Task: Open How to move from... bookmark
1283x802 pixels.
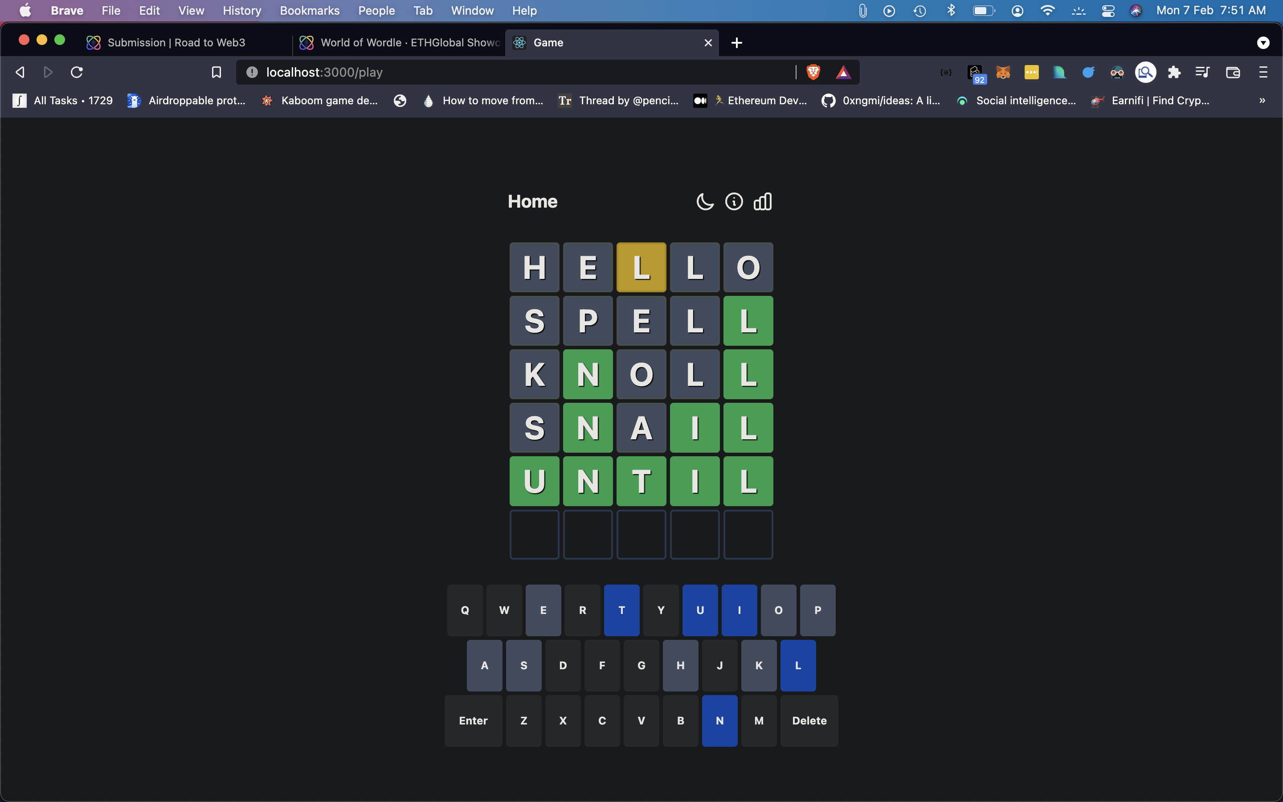Action: (483, 100)
